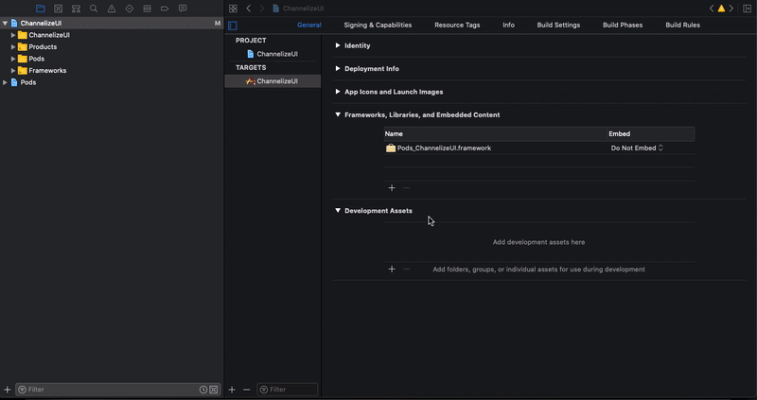Click the related items grid icon
This screenshot has width=757, height=400.
pyautogui.click(x=233, y=9)
